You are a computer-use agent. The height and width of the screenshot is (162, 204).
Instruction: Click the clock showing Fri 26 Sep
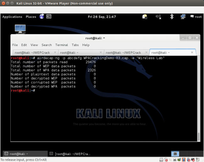[102, 17]
